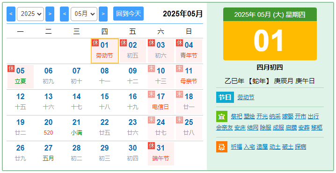Viewport: 336px width, 173px height.
Task: Go to previous month arrow button
Action: click(64, 14)
